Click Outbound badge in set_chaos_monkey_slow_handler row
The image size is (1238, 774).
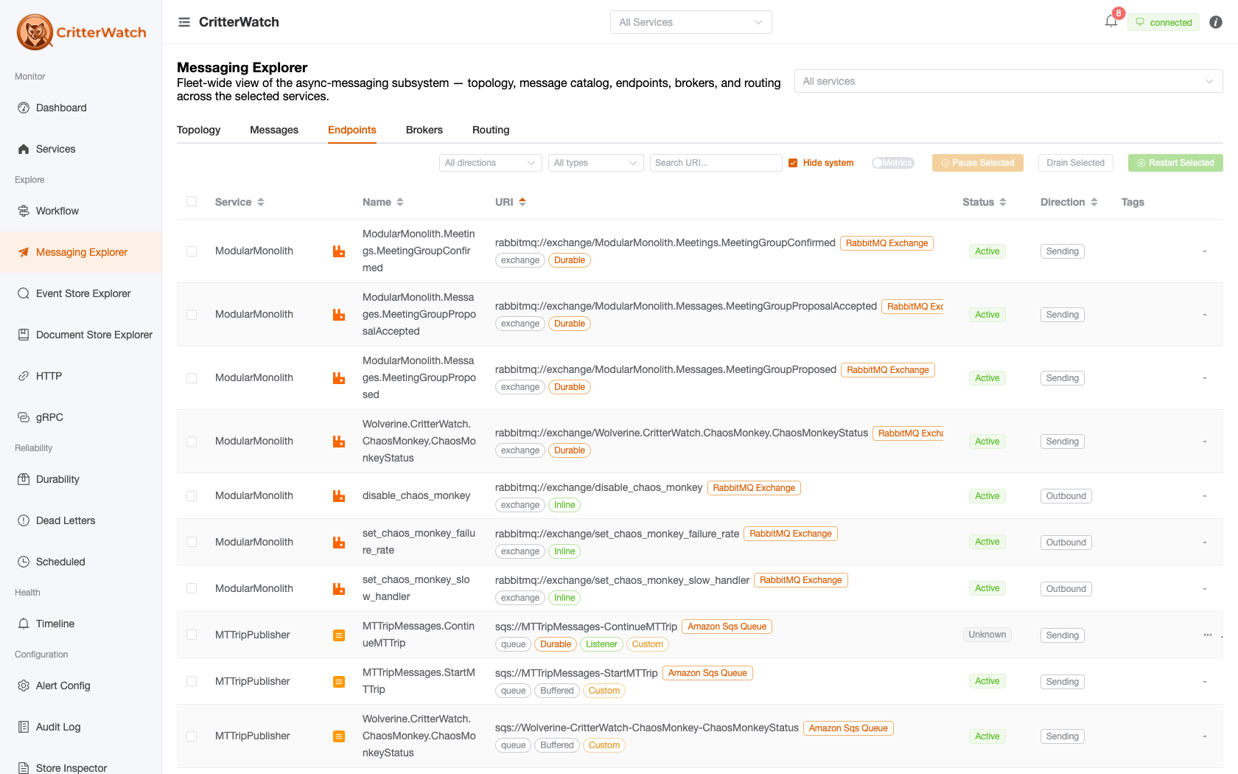(1066, 589)
